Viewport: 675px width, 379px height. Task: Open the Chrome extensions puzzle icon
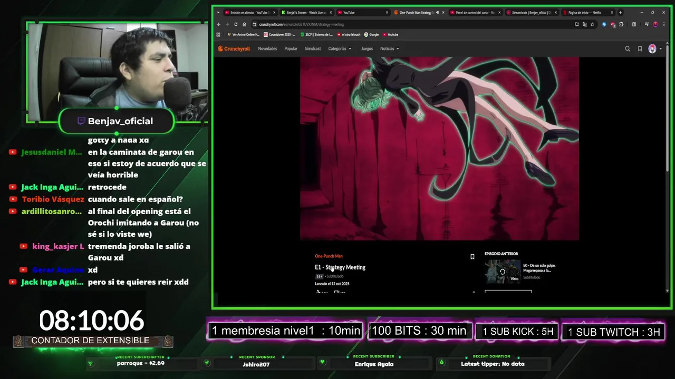621,24
